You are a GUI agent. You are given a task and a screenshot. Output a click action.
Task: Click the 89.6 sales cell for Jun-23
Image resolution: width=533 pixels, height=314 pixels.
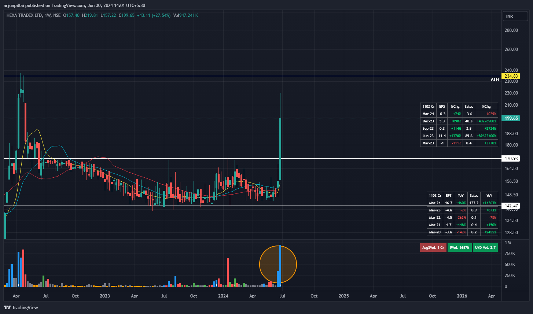[x=469, y=136]
